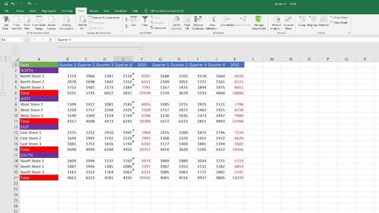Undo the last action

tap(12, 4)
